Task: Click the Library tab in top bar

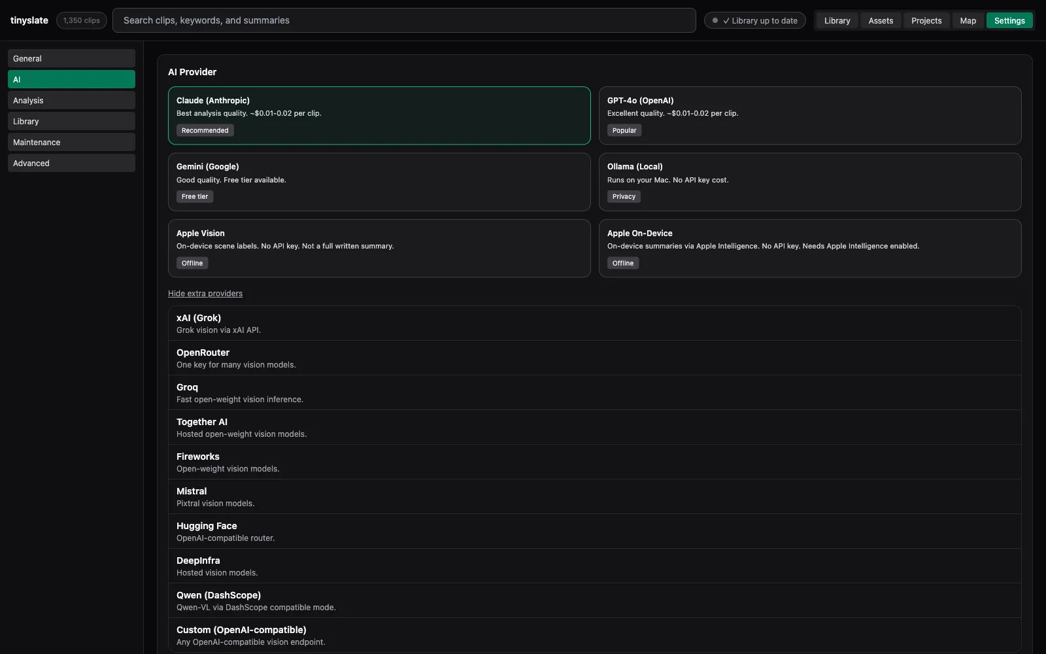Action: (837, 20)
